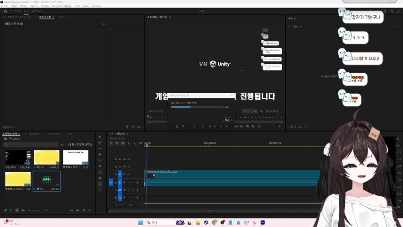This screenshot has width=403, height=227.
Task: Open Steam from the Windows taskbar
Action: click(206, 222)
